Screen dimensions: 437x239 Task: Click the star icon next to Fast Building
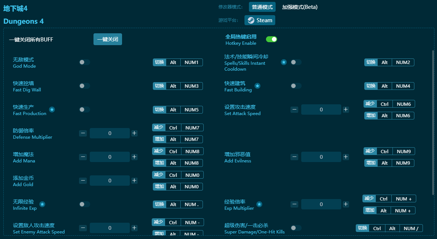pyautogui.click(x=257, y=86)
